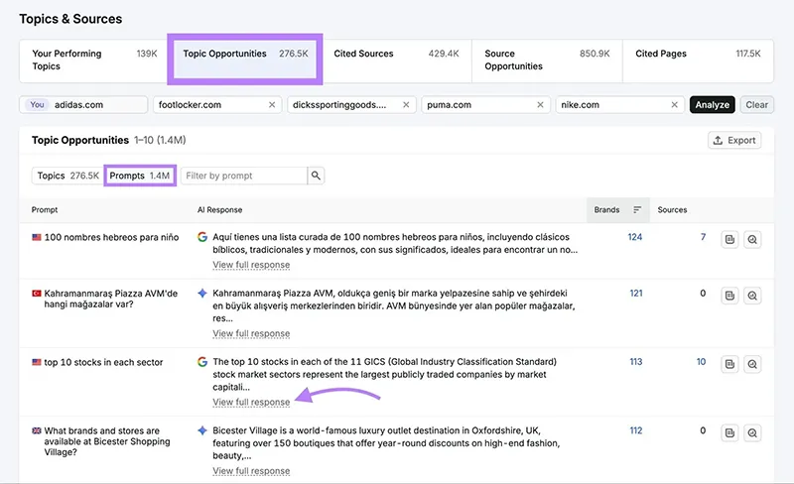
Task: Click magnifier icon in Bicester Village row
Action: point(752,432)
